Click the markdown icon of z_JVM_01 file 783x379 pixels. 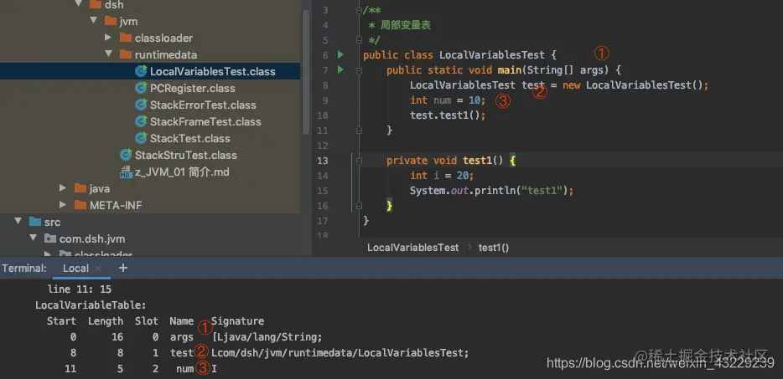click(x=126, y=172)
